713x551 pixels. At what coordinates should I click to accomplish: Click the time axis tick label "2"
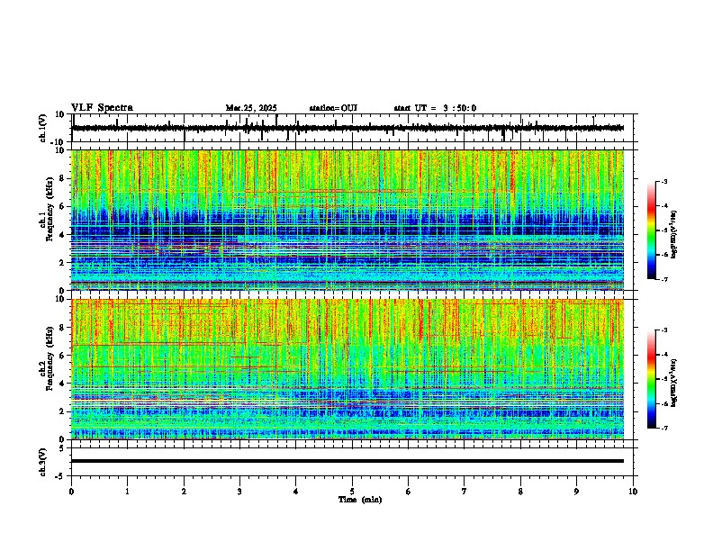184,492
